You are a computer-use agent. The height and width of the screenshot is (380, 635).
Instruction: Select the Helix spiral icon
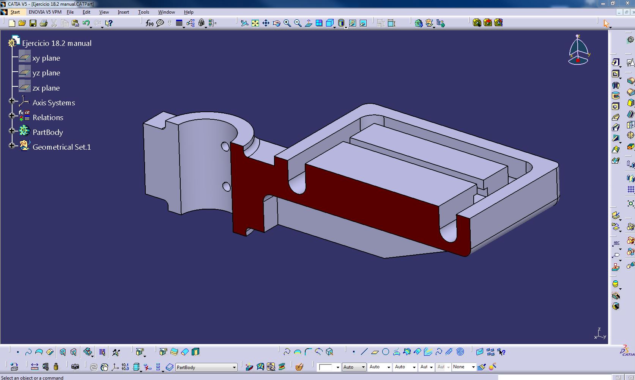click(449, 352)
